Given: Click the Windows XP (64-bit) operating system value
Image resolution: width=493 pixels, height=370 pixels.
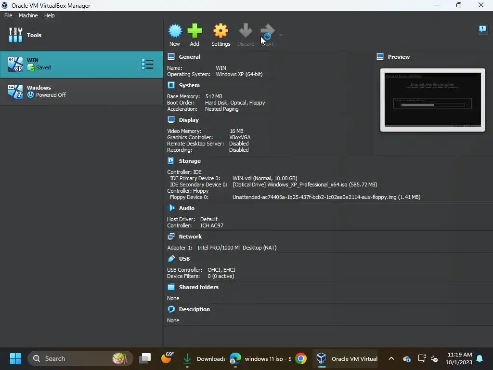Looking at the screenshot, I should pyautogui.click(x=239, y=74).
